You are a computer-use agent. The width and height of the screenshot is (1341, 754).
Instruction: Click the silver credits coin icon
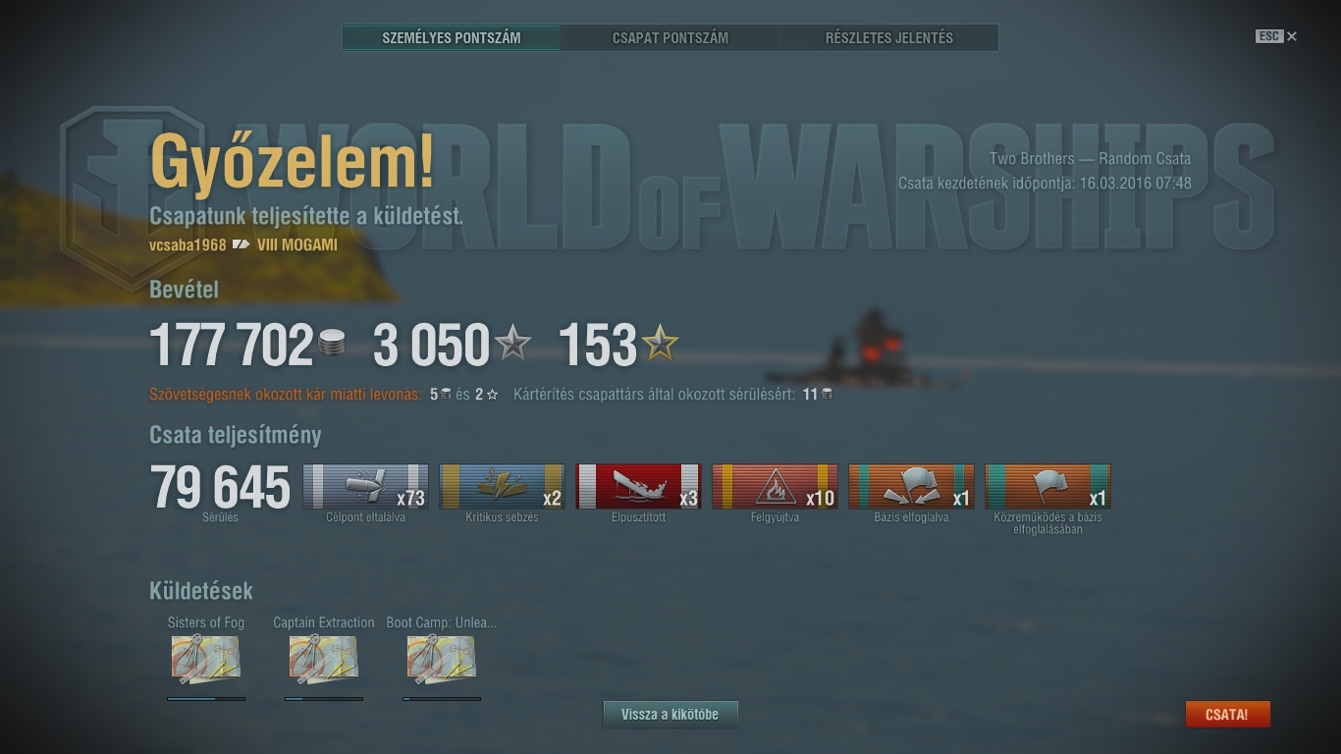tap(333, 345)
